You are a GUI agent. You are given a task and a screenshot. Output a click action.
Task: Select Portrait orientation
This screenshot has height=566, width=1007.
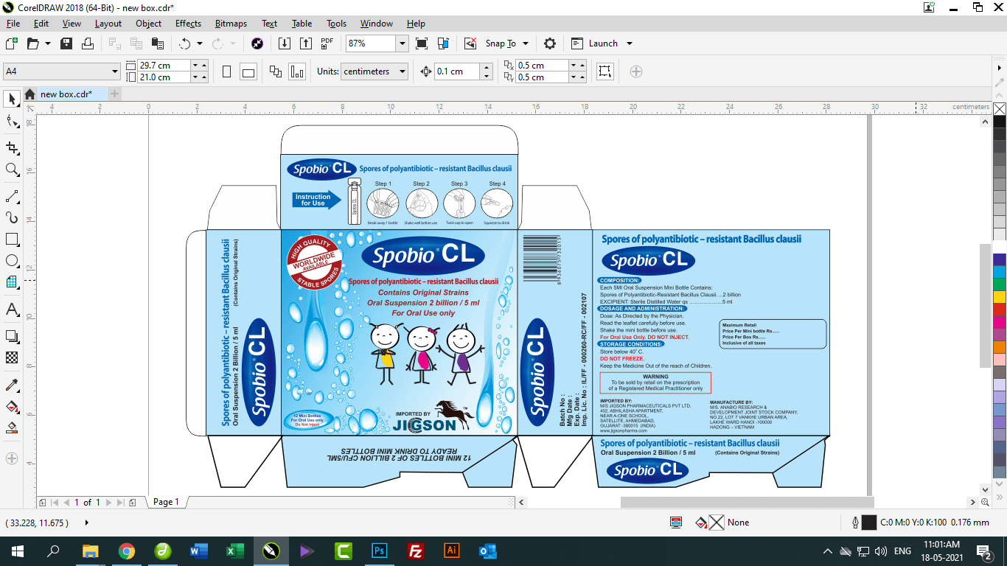tap(227, 71)
